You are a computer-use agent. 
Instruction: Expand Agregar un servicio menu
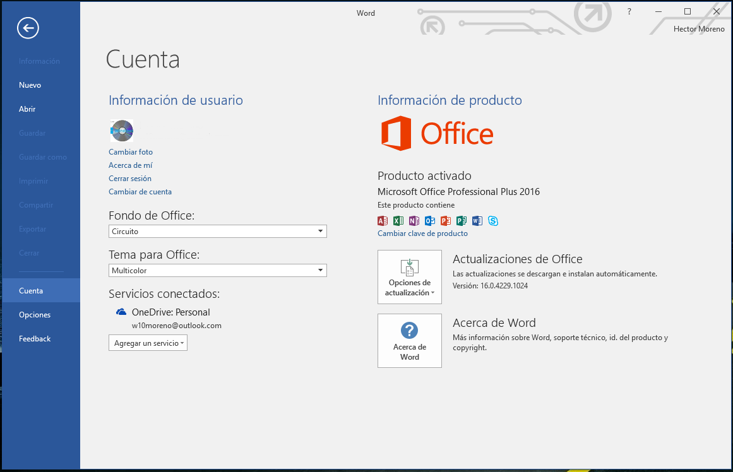(x=148, y=343)
